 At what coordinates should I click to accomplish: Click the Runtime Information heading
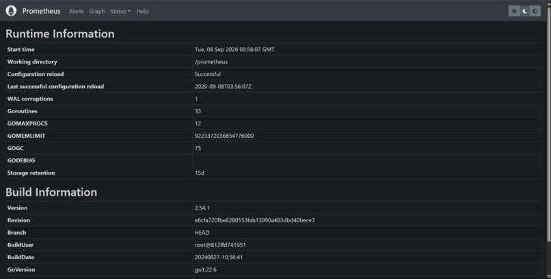click(x=60, y=33)
